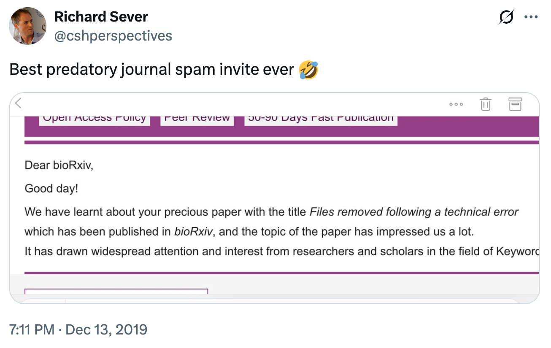The height and width of the screenshot is (348, 551).
Task: Click the purple-outlined box at the email bottom
Action: pyautogui.click(x=116, y=291)
